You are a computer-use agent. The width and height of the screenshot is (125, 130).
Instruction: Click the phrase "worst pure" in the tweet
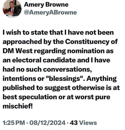pyautogui.click(x=93, y=97)
